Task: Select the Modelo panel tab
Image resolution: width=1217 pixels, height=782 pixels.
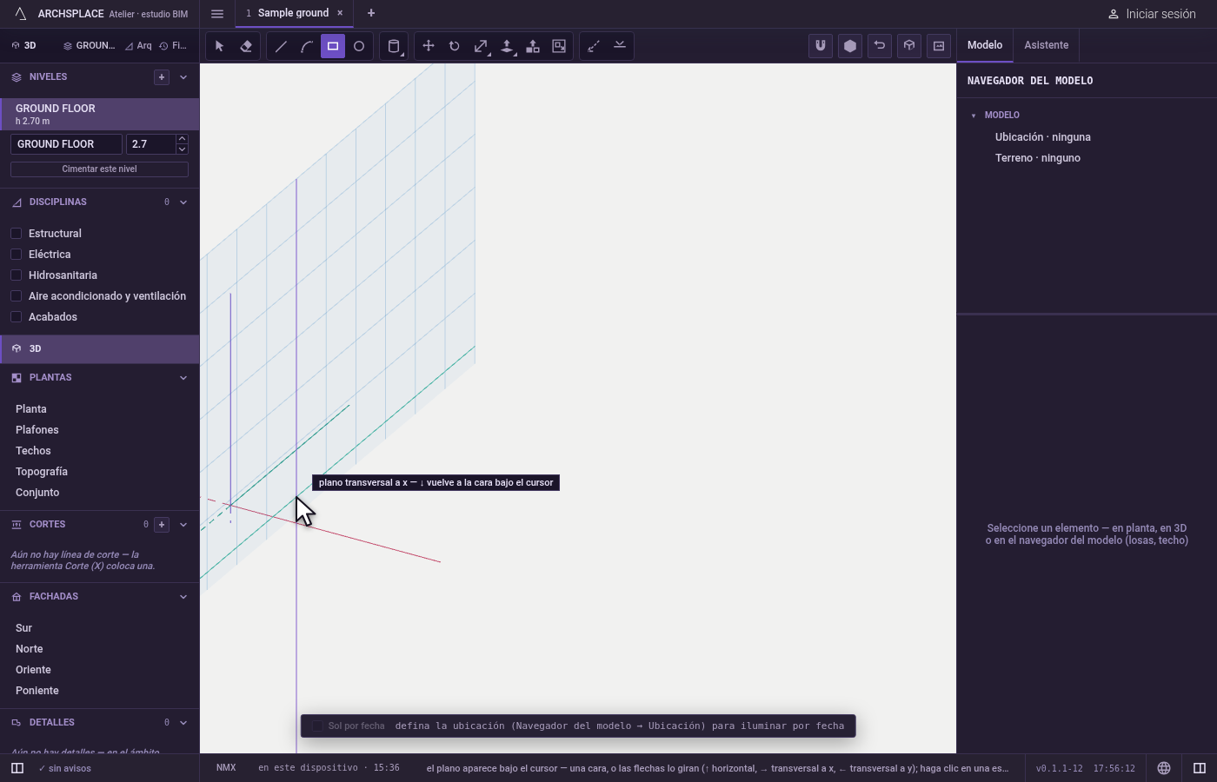Action: (x=985, y=45)
